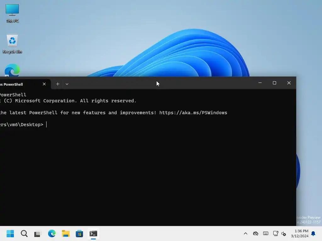Open taskbar Search
322x241 pixels.
[24, 233]
